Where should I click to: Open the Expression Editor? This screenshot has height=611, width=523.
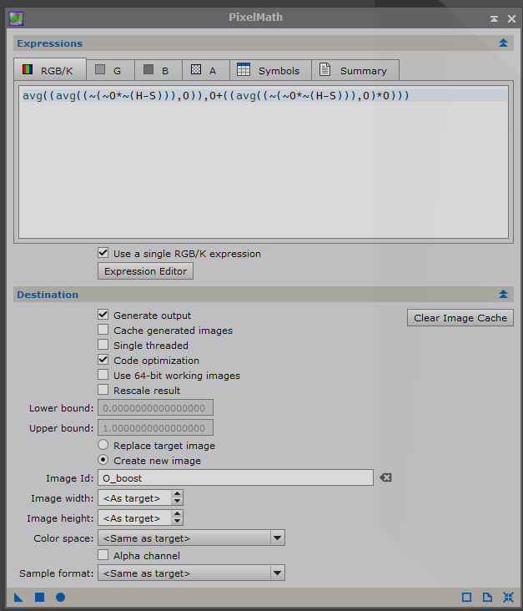pyautogui.click(x=145, y=271)
